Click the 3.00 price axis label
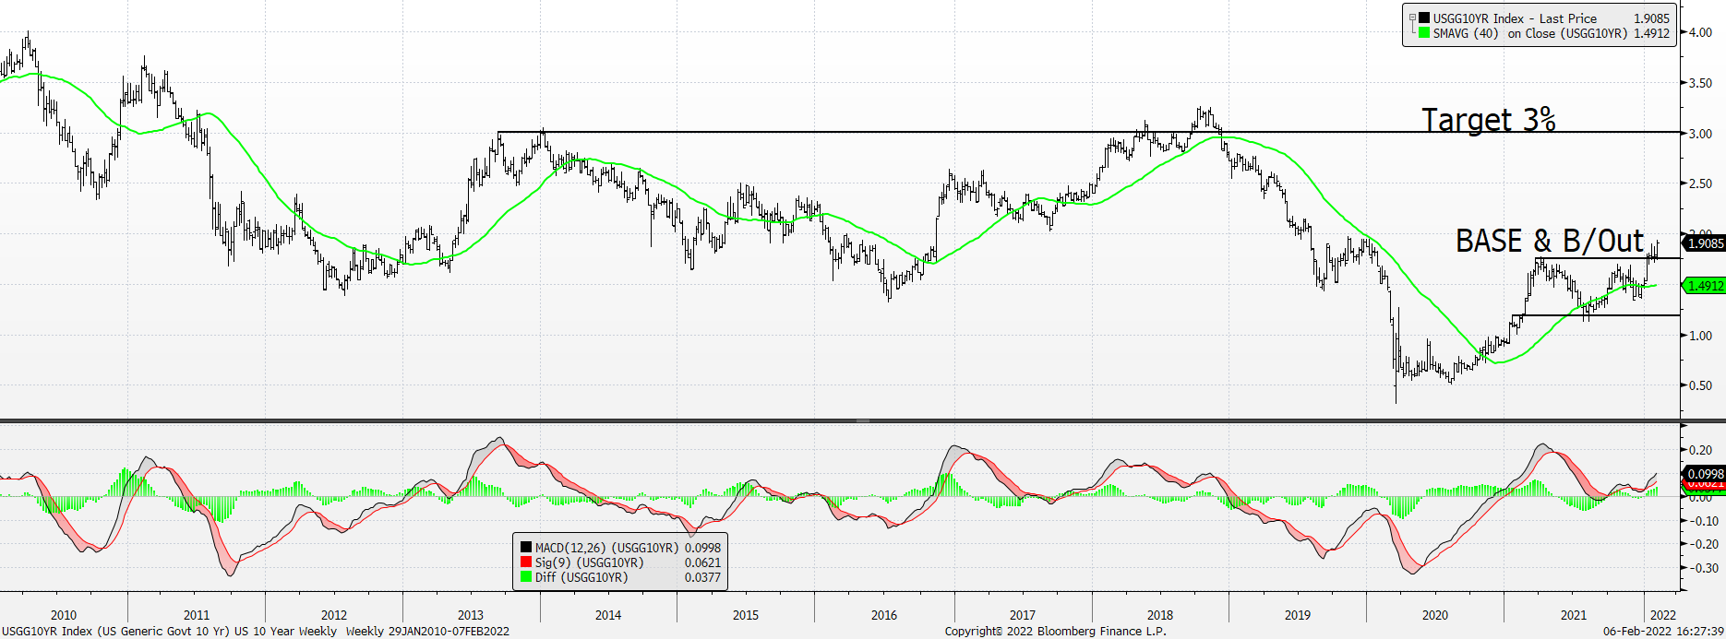The width and height of the screenshot is (1726, 639). [1700, 134]
